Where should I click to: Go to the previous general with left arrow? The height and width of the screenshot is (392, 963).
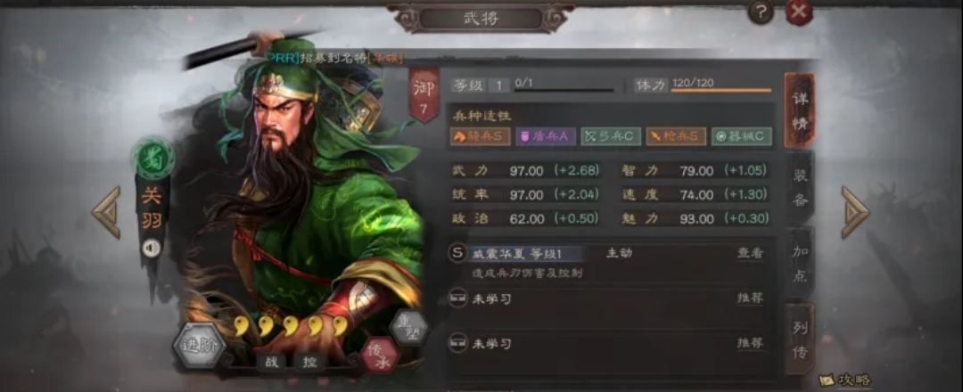tap(107, 212)
